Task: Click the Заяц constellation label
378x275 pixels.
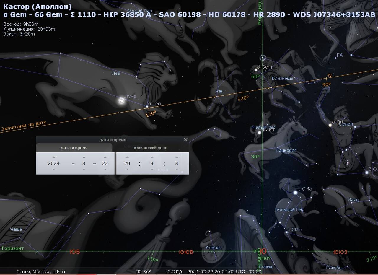Action: [353, 200]
